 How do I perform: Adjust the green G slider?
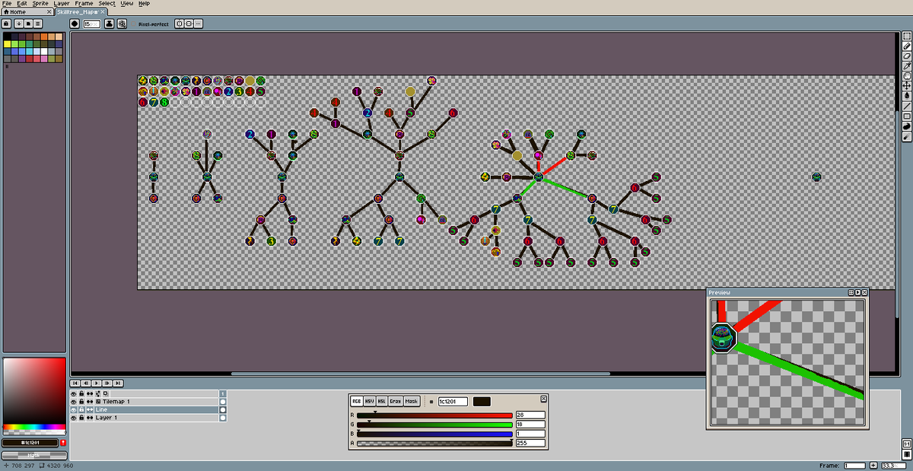pyautogui.click(x=434, y=425)
